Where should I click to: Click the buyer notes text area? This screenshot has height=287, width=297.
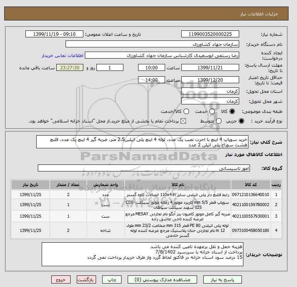coord(142,254)
